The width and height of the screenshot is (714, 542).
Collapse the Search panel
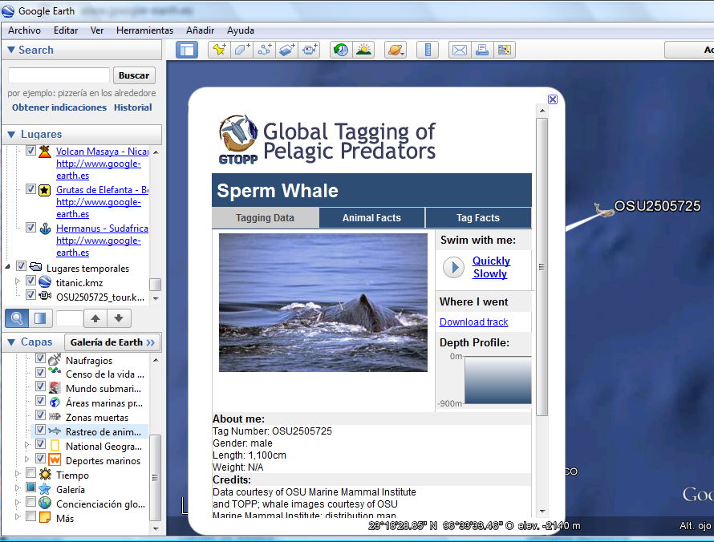pos(11,50)
